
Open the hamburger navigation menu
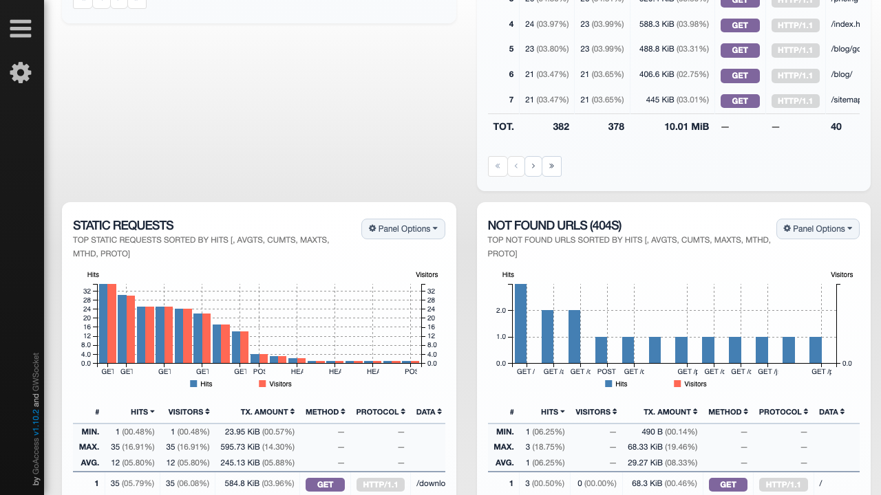[21, 28]
